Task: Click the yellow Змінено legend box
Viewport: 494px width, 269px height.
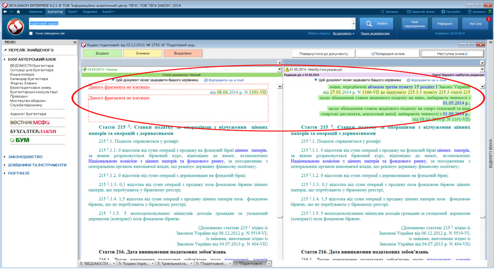Action: click(x=142, y=53)
